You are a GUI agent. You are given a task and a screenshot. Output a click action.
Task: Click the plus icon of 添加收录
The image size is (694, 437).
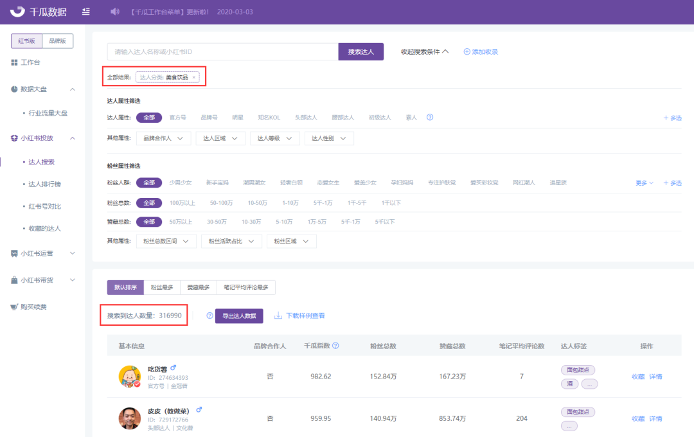(x=467, y=52)
